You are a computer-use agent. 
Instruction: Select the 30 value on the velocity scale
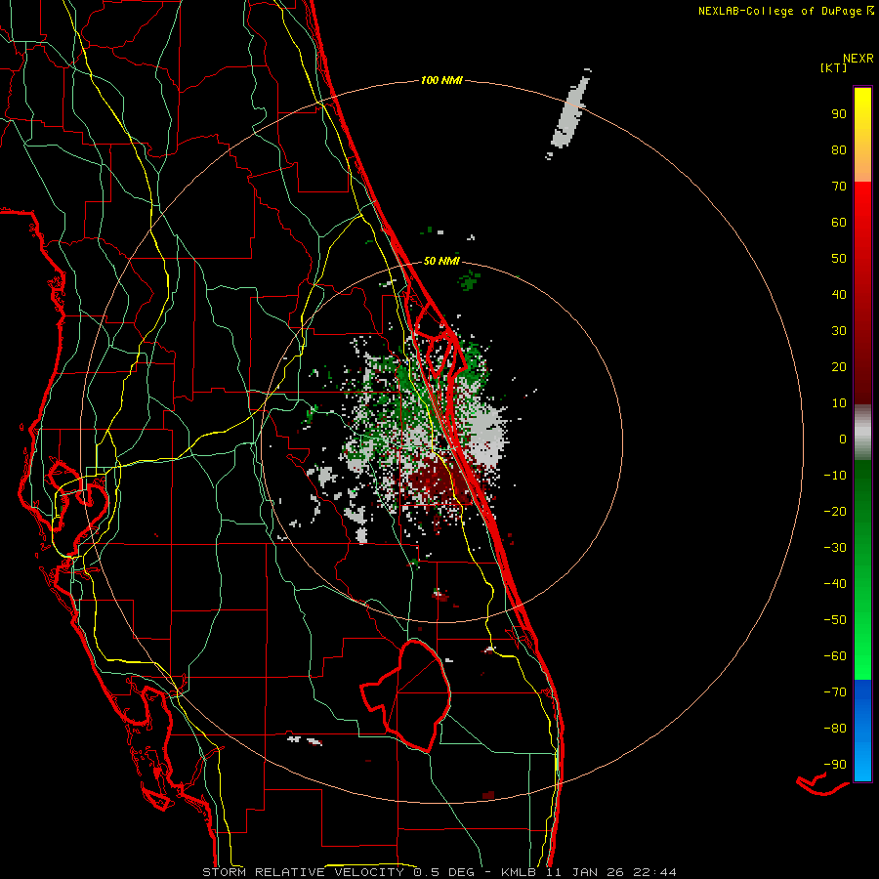tap(839, 331)
